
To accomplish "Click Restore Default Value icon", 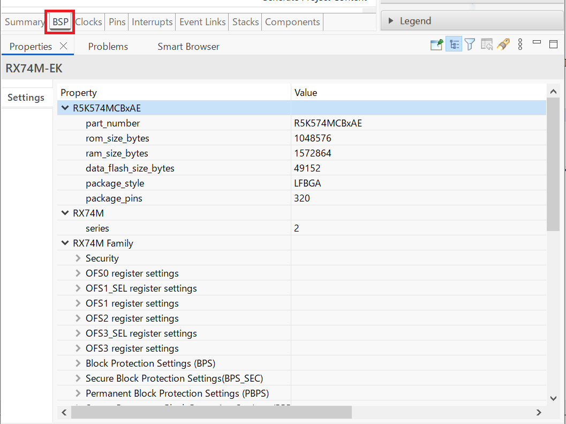I will point(487,45).
